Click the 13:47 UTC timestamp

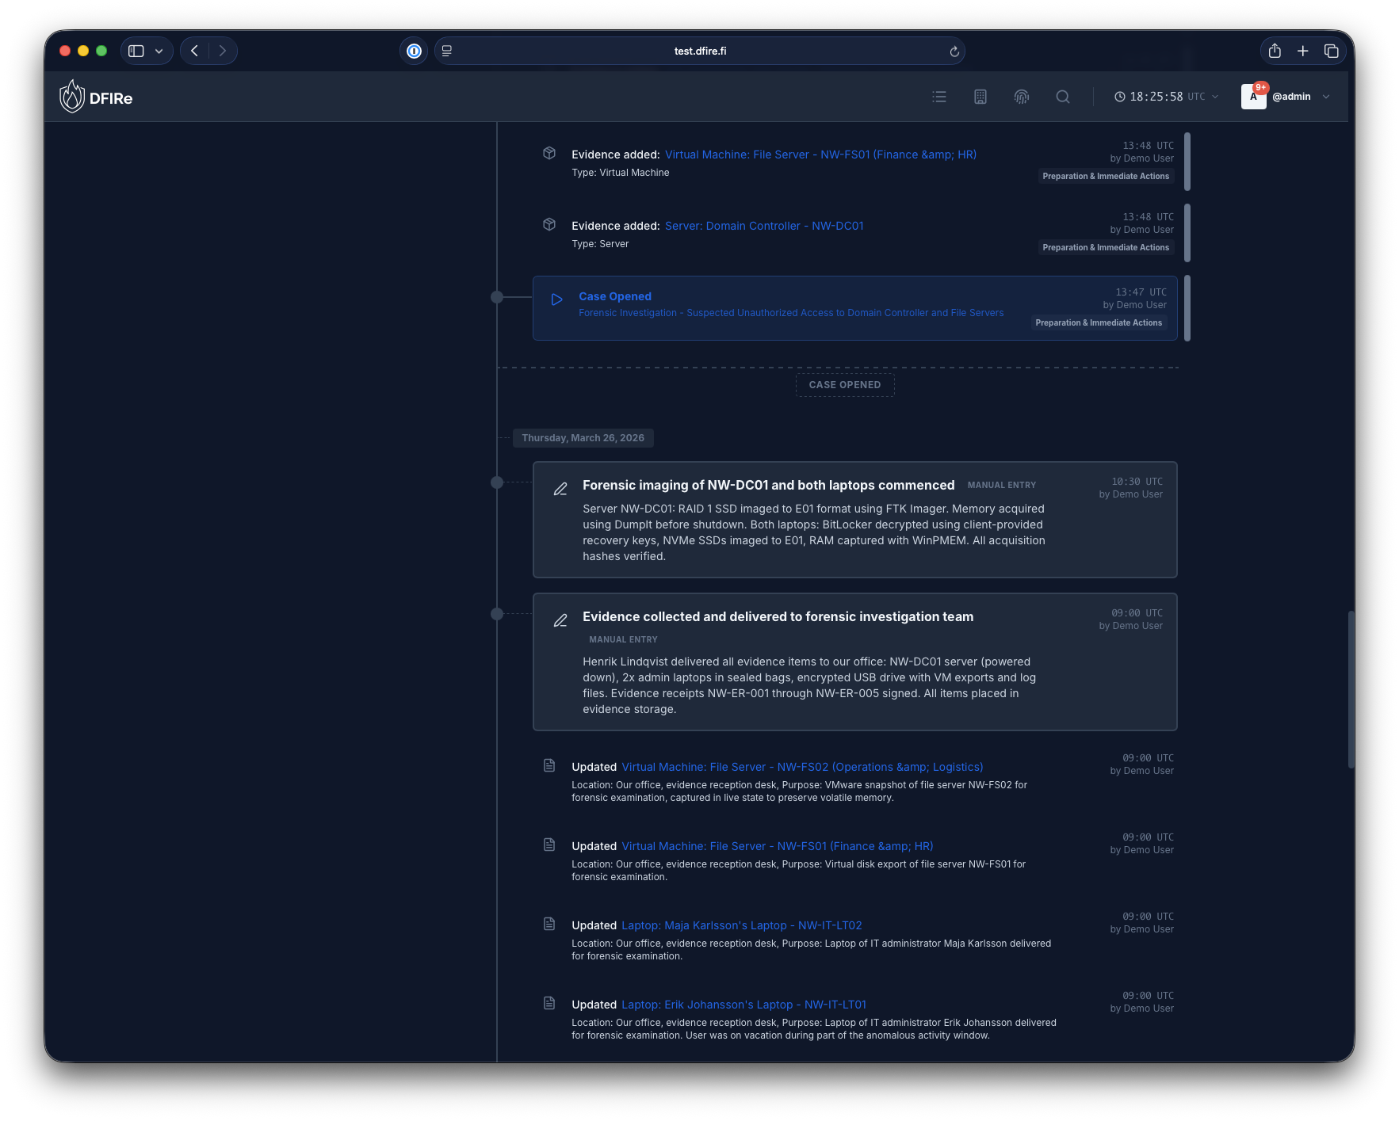[x=1141, y=292]
